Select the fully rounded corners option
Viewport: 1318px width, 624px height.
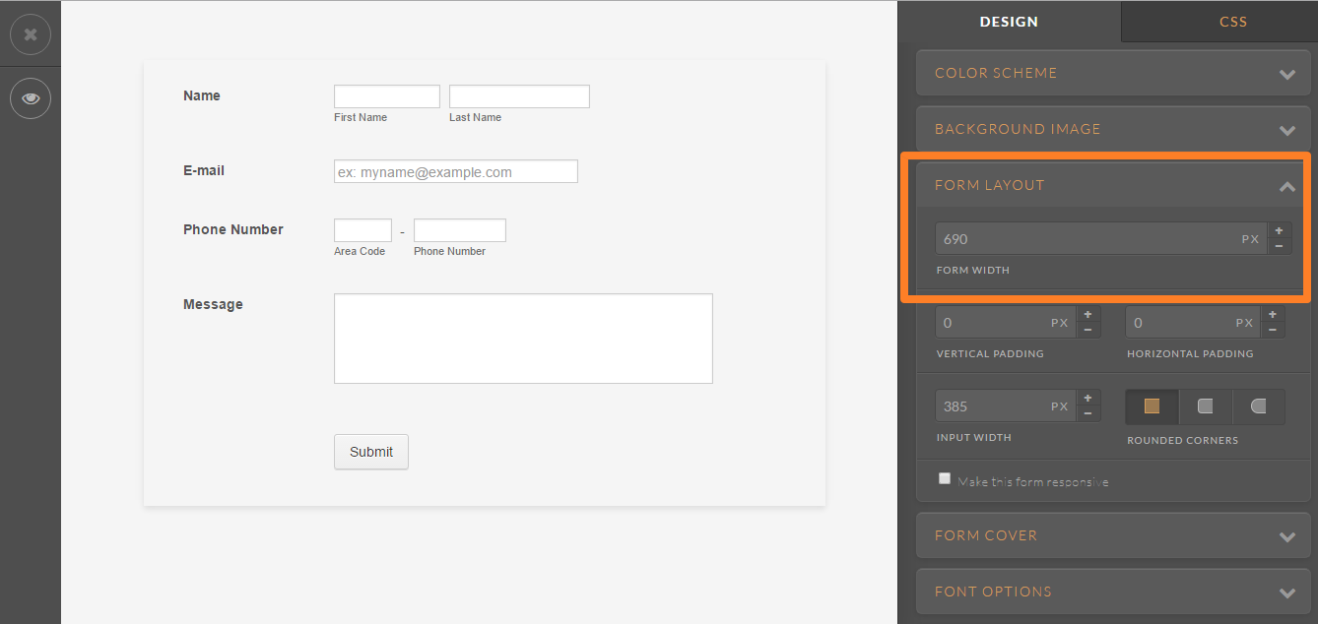tap(1258, 406)
